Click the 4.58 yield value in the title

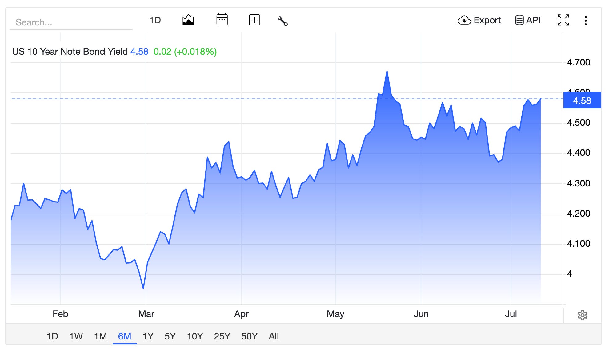coord(139,52)
